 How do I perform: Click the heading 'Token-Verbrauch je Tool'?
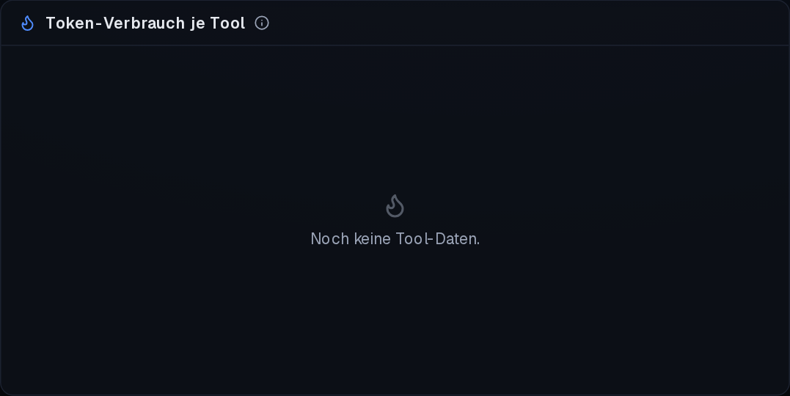(x=146, y=23)
